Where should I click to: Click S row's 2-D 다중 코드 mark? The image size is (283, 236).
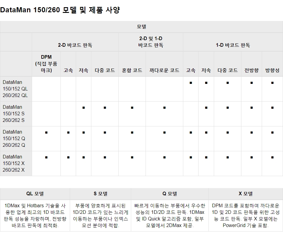coord(105,108)
